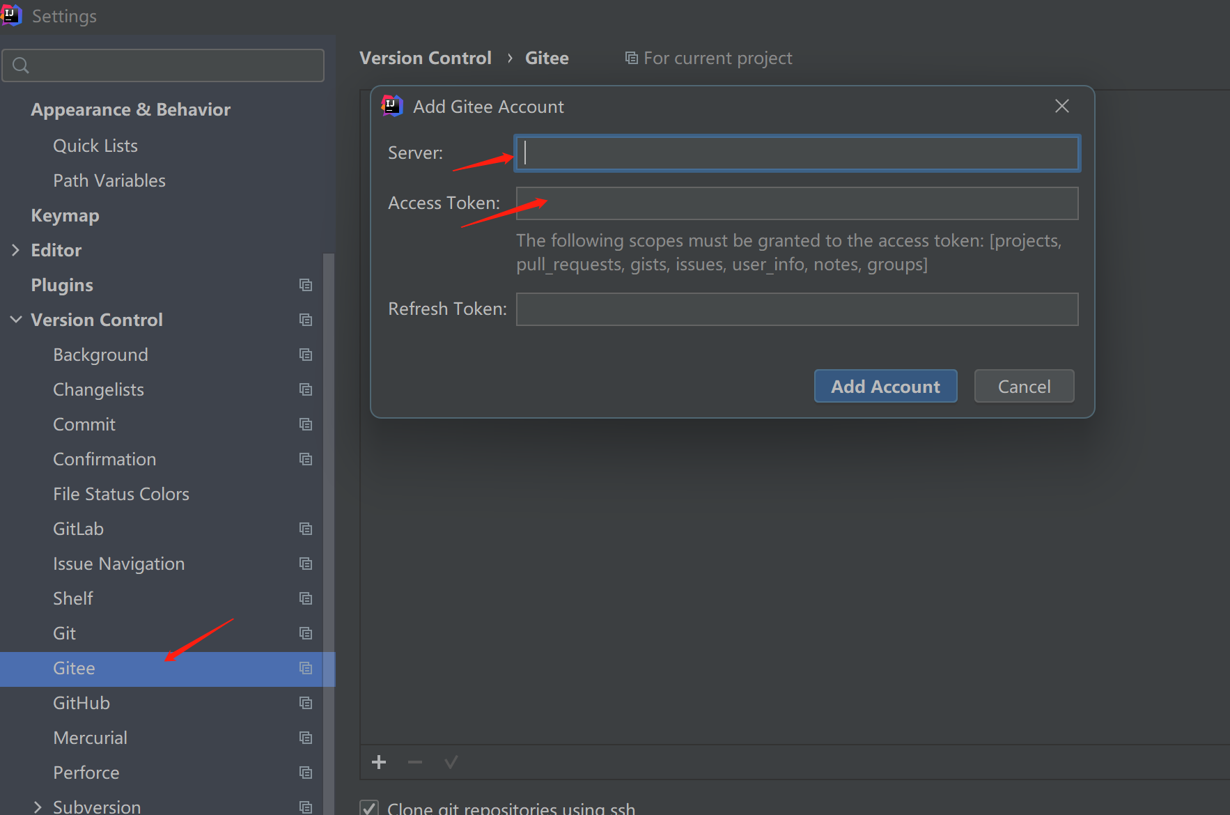Click the project-level icon beside Version Control

pos(306,320)
